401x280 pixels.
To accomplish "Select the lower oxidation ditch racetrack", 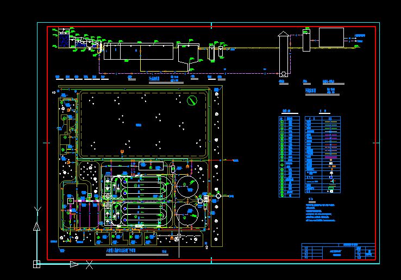I will point(147,214).
